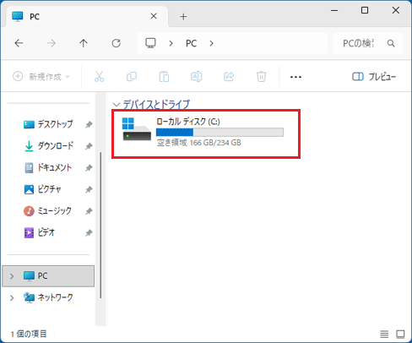412x343 pixels.
Task: Click the pin icon beside ドキュメント
Action: [89, 168]
